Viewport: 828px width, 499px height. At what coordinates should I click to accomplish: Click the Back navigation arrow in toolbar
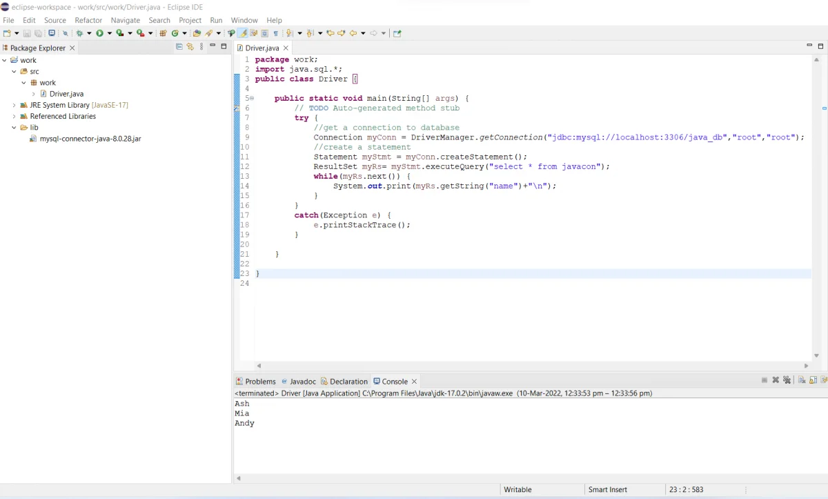click(x=353, y=33)
